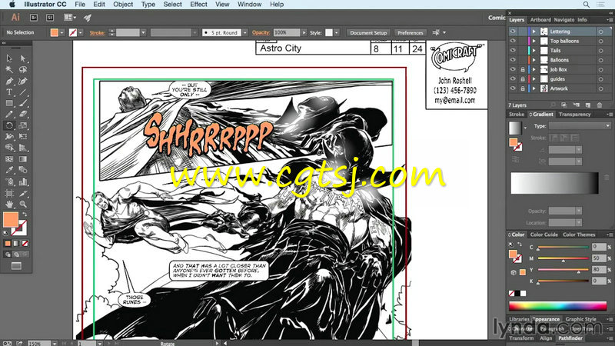Hide the Artwork layer

(x=513, y=88)
